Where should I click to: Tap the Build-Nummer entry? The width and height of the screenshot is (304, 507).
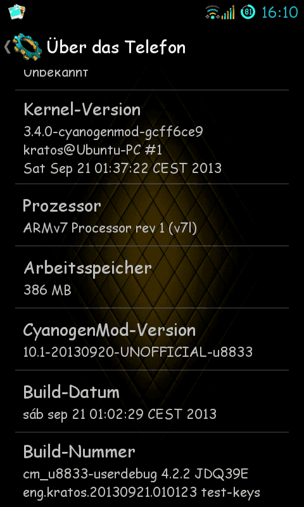[152, 470]
